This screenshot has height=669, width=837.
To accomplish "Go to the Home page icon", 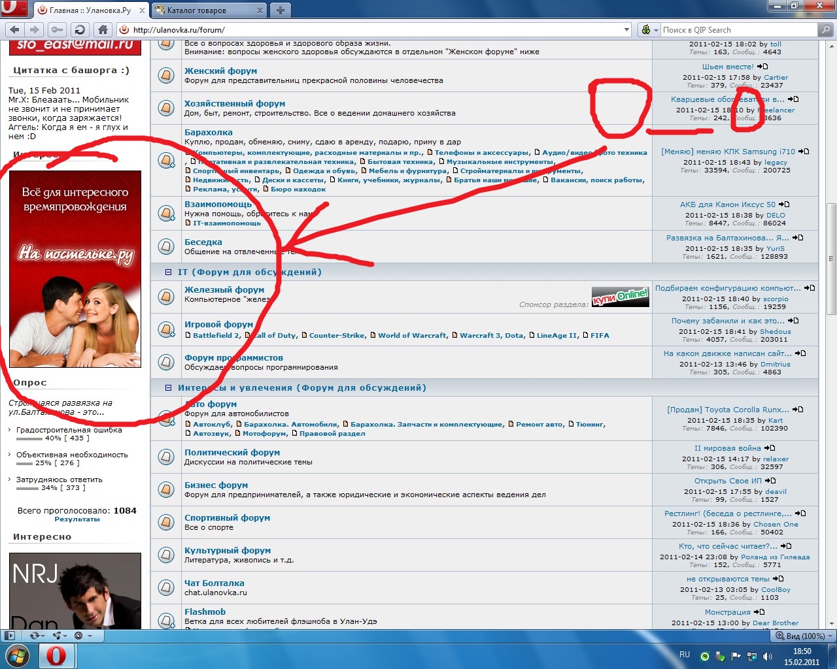I will click(103, 29).
